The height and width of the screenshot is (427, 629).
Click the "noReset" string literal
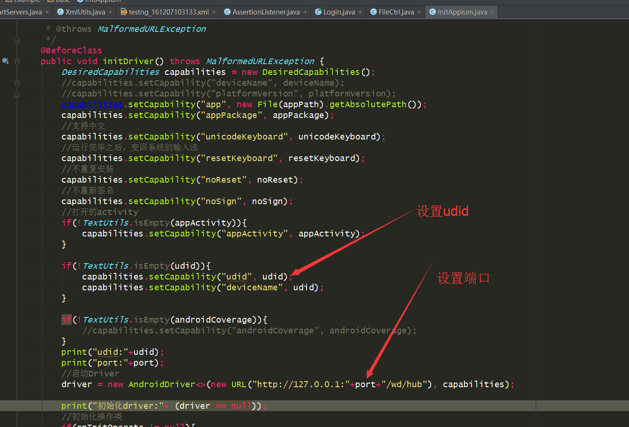(x=224, y=180)
